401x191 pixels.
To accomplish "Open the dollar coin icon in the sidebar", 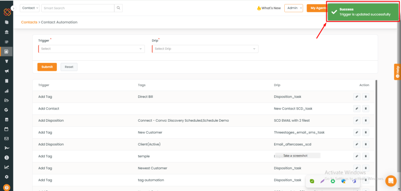I will point(7,158).
